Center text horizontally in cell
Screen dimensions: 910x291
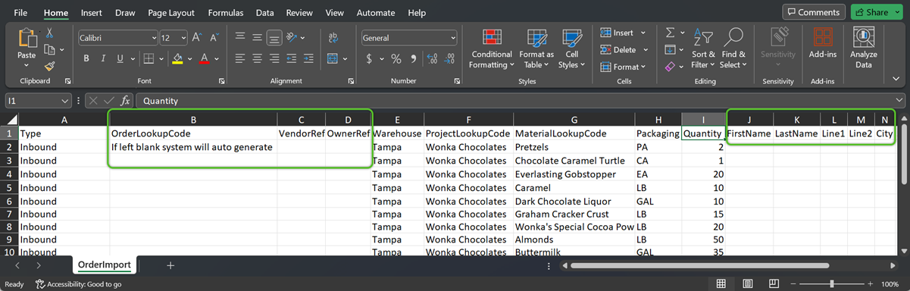[x=257, y=58]
